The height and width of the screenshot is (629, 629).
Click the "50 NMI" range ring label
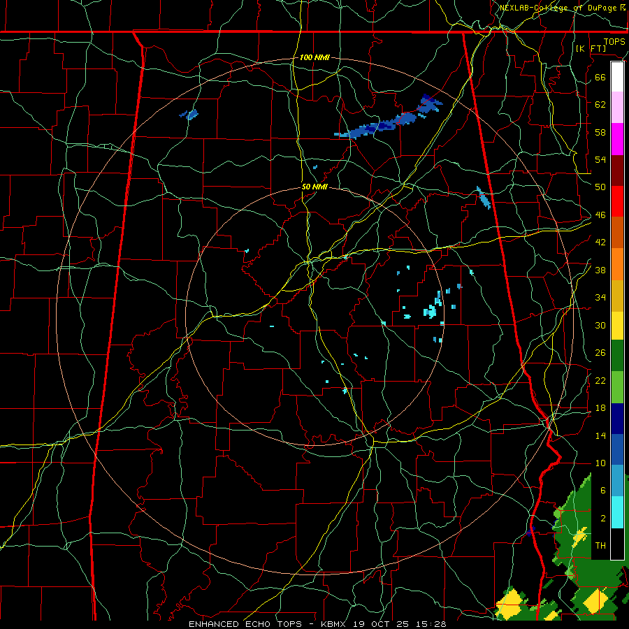315,187
